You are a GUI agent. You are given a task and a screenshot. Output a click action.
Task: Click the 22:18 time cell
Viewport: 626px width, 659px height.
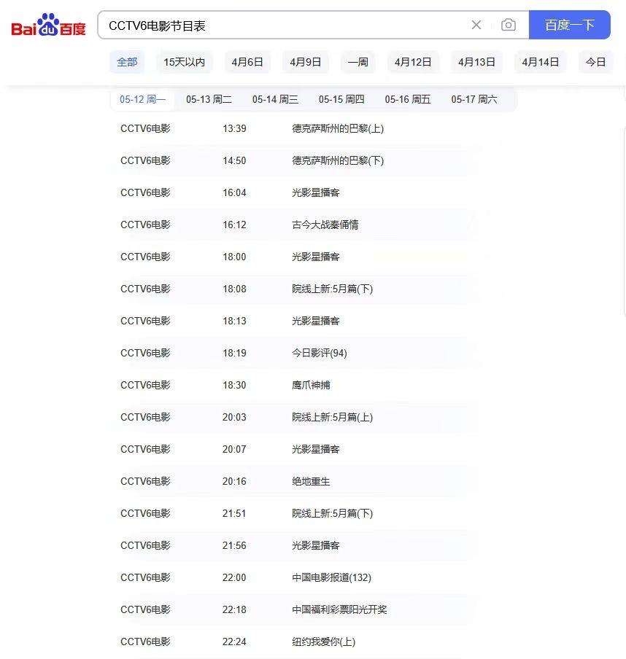tap(234, 610)
